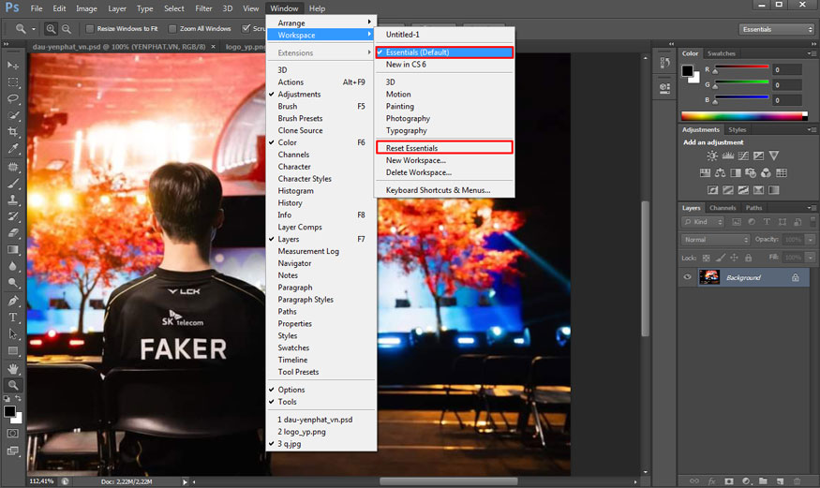Click the color spectrum ramp bar
The image size is (820, 488).
(744, 115)
